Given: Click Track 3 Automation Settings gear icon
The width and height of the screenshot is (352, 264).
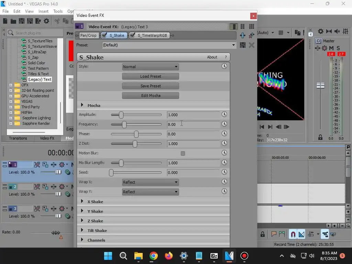Looking at the screenshot, I should [62, 209].
